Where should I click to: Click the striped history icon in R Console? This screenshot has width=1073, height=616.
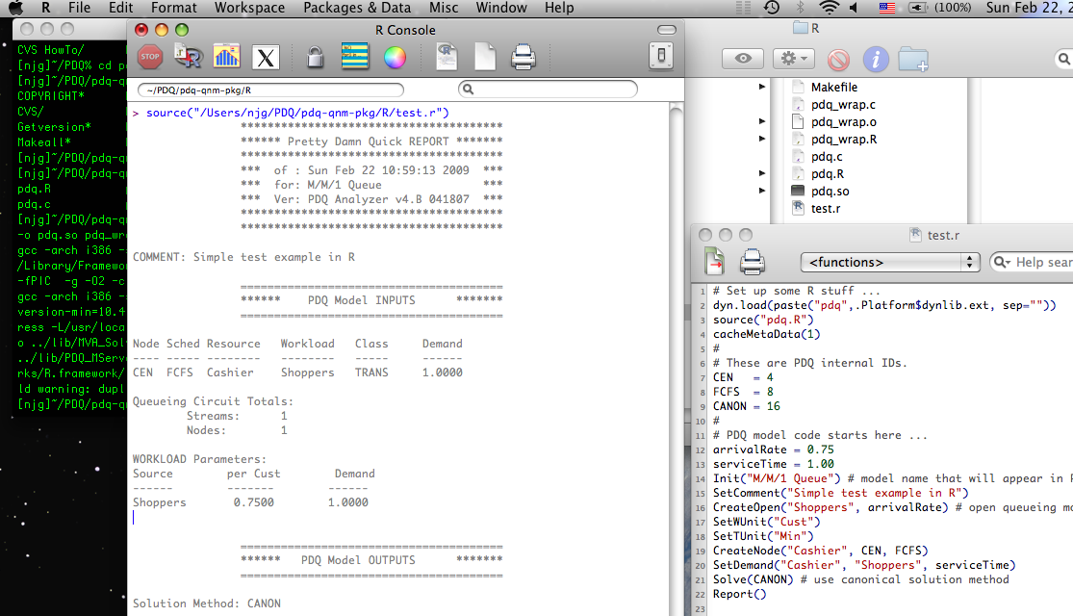coord(354,57)
